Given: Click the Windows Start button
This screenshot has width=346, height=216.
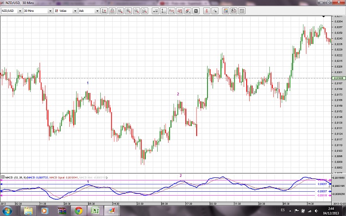Looking at the screenshot, I should pos(8,211).
